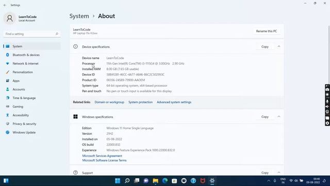Click the System breadcrumb link

tap(79, 16)
